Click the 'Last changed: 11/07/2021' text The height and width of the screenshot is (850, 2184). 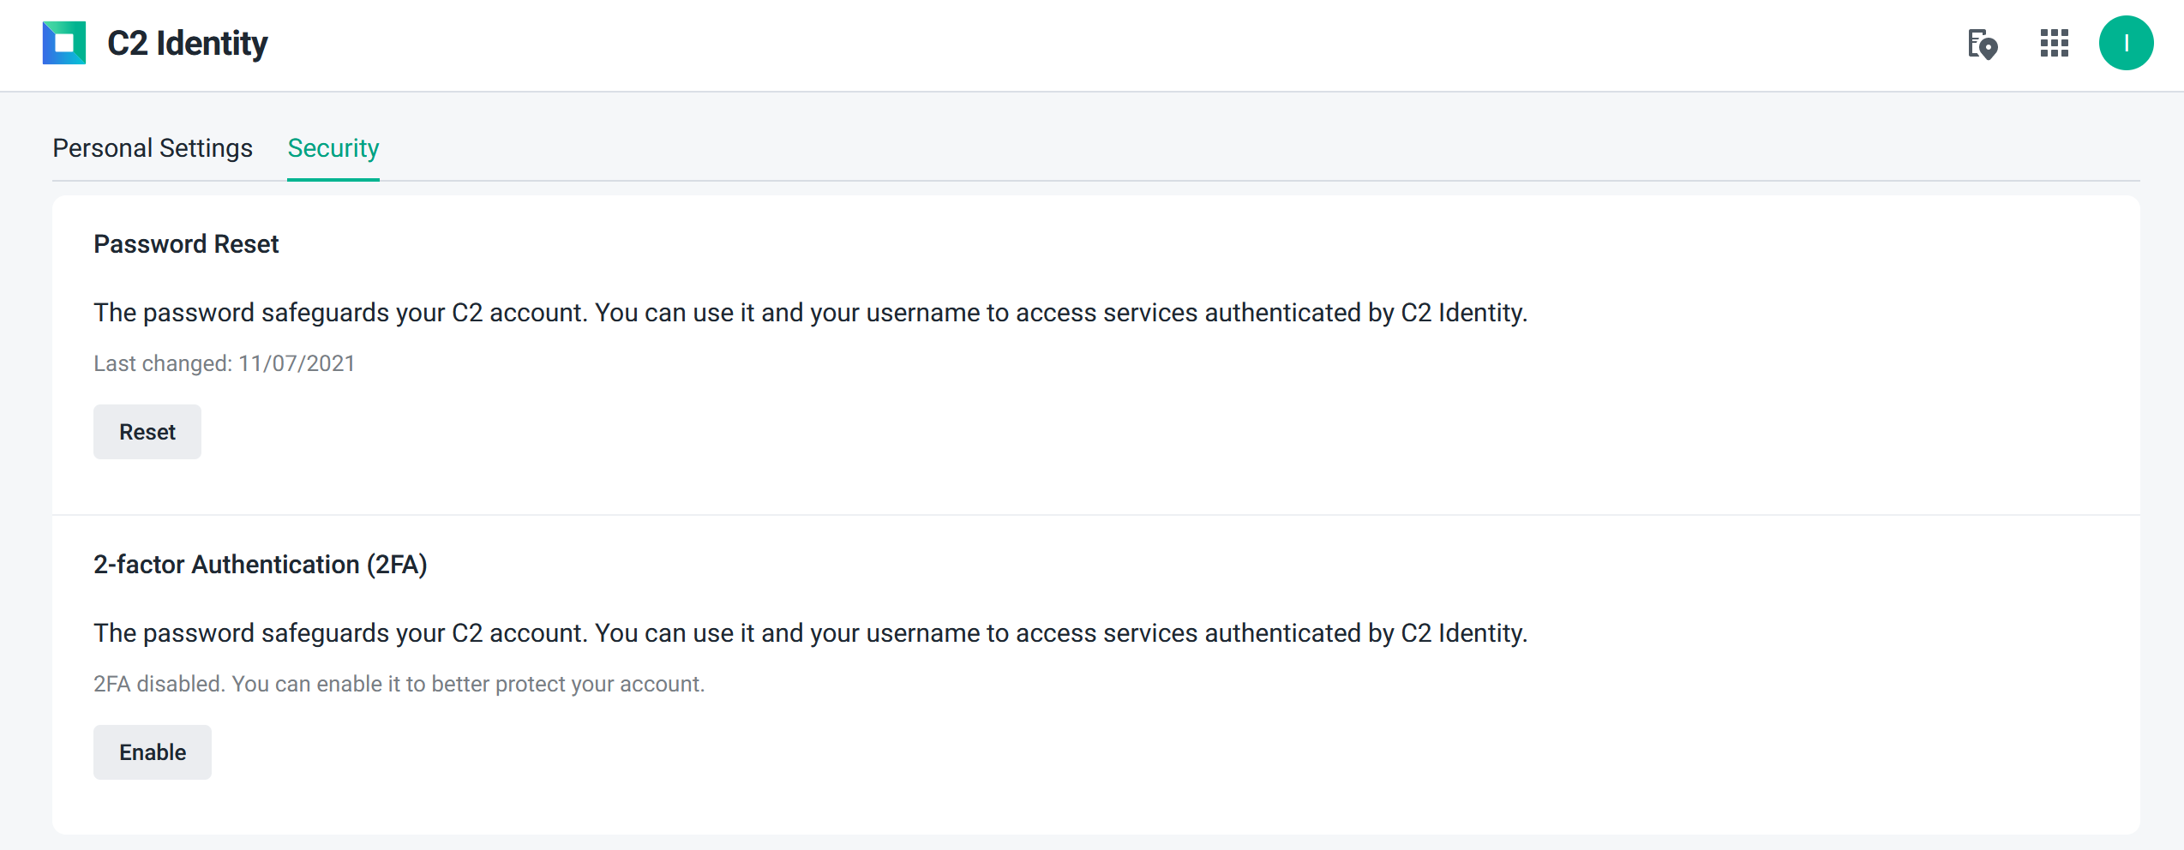point(225,363)
